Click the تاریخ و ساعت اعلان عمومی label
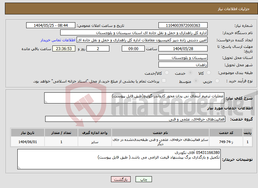258x188 pixels. tap(101, 26)
